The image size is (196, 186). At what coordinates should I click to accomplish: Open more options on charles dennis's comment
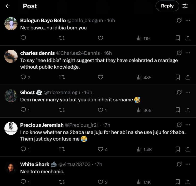point(188,53)
